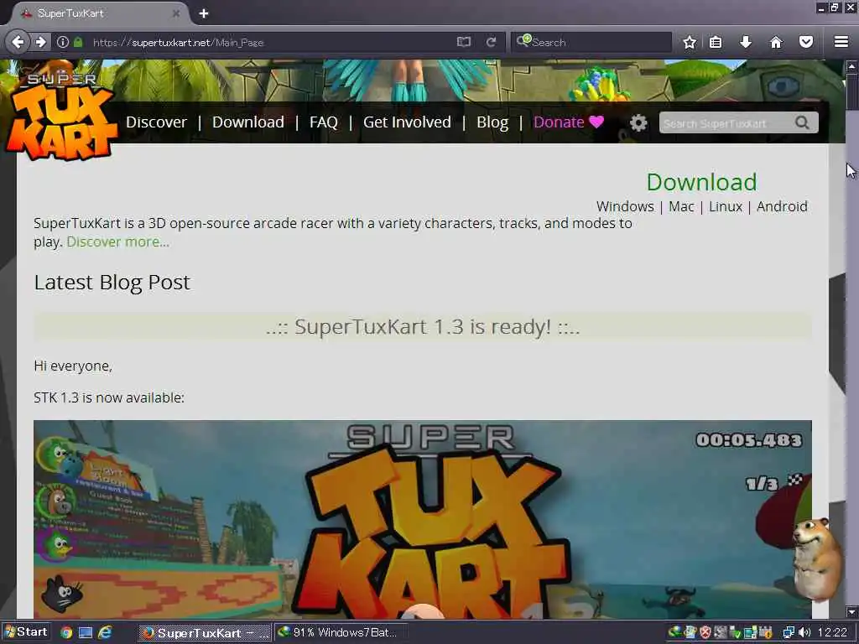Click the Donate heart icon
Image resolution: width=859 pixels, height=644 pixels.
tap(596, 122)
